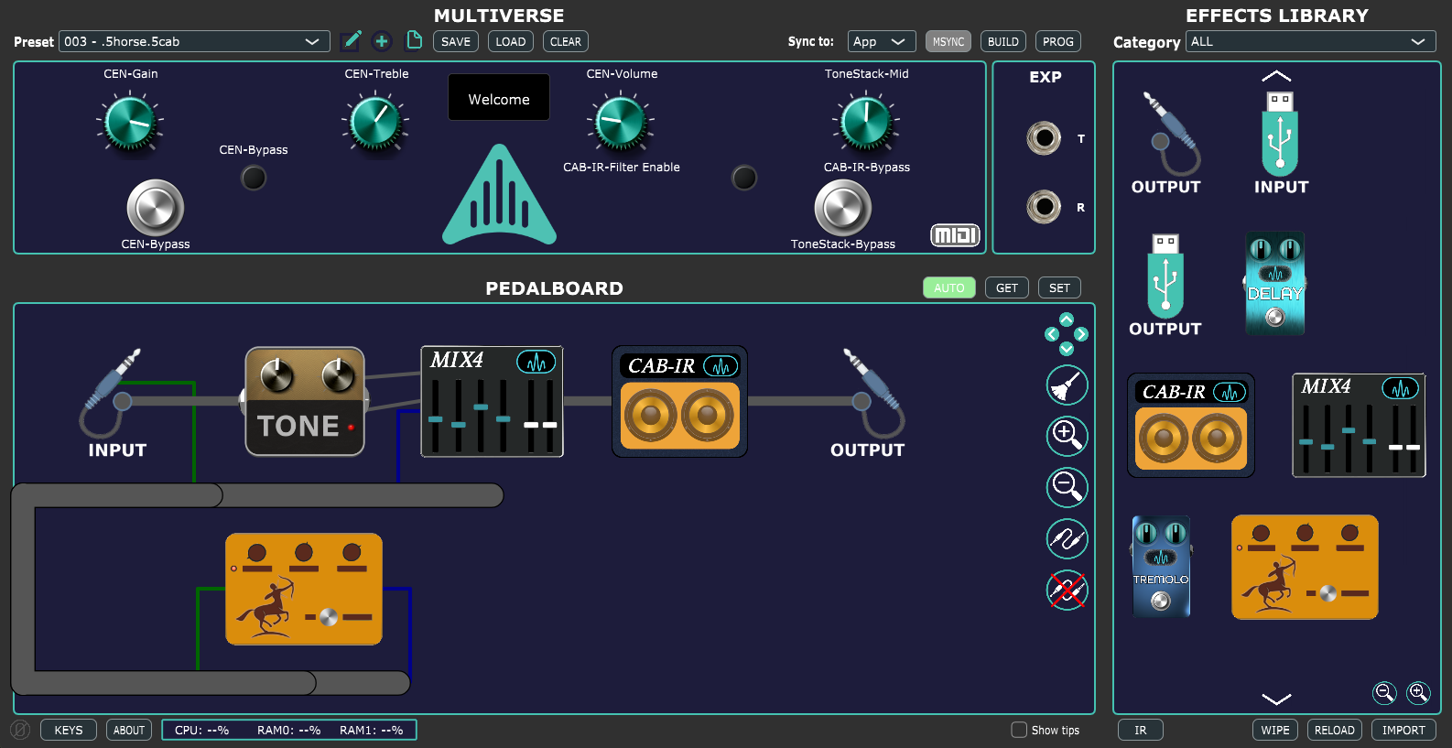This screenshot has width=1452, height=748.
Task: Click the copy preset document icon
Action: (x=414, y=40)
